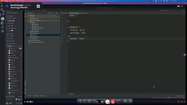Image resolution: width=187 pixels, height=105 pixels.
Task: Click the collapse all icon in Project toolbar
Action: click(54, 13)
